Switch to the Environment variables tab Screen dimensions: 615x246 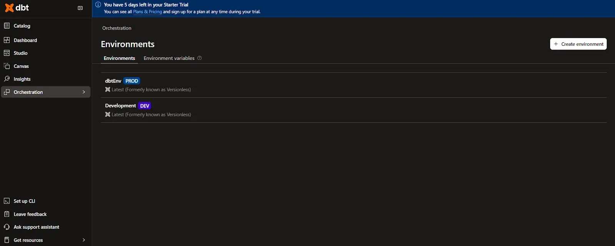[169, 58]
